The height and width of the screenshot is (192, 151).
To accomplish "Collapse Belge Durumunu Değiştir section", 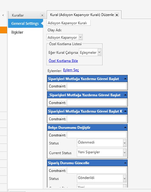I will pos(125,127).
